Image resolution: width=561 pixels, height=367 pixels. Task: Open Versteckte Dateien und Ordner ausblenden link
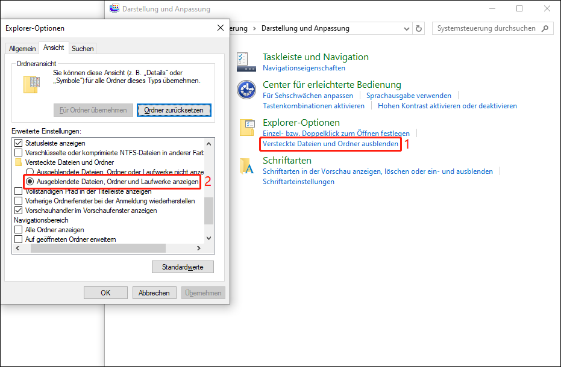pos(330,144)
